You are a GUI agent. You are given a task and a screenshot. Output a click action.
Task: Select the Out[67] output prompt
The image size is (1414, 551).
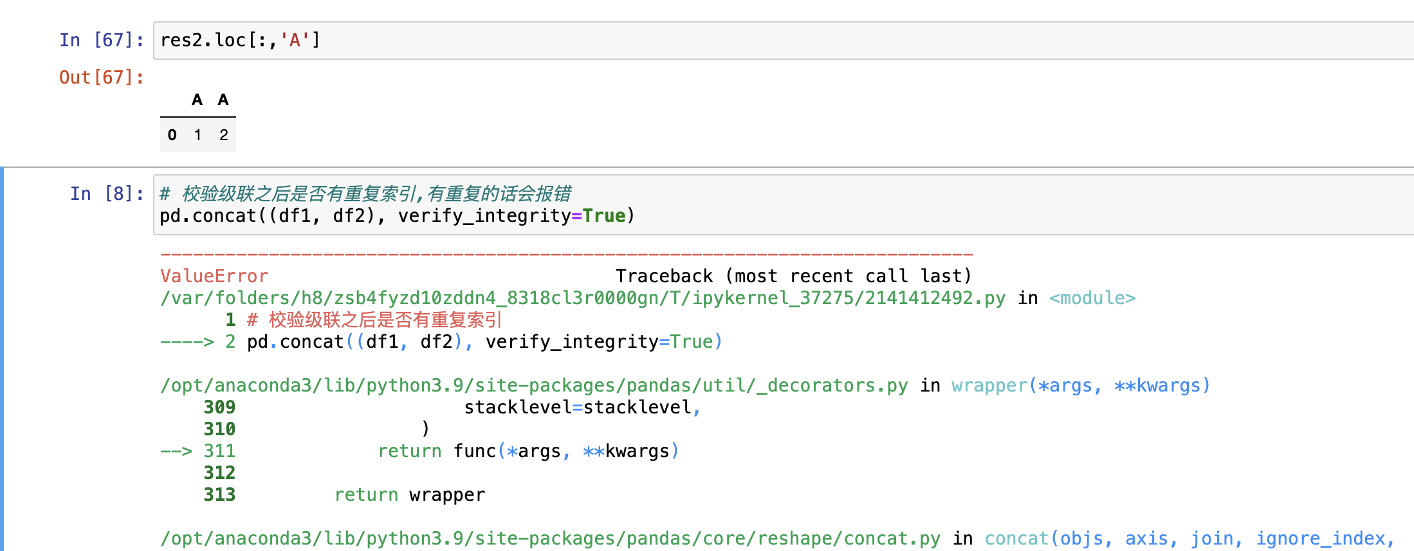point(102,78)
